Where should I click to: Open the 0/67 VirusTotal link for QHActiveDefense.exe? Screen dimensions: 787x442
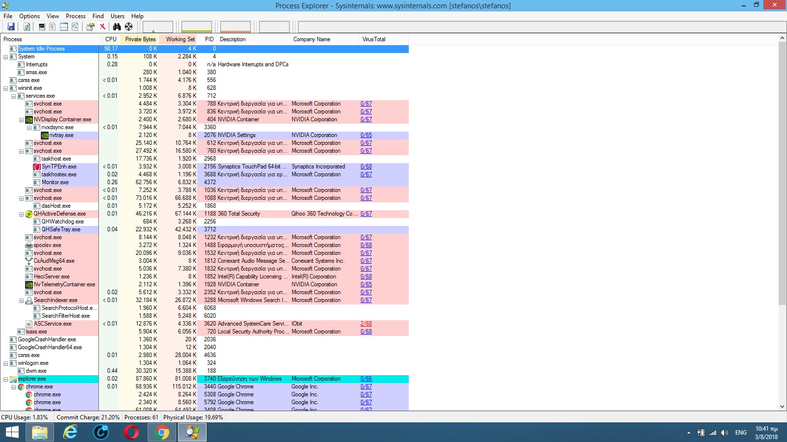click(x=366, y=214)
